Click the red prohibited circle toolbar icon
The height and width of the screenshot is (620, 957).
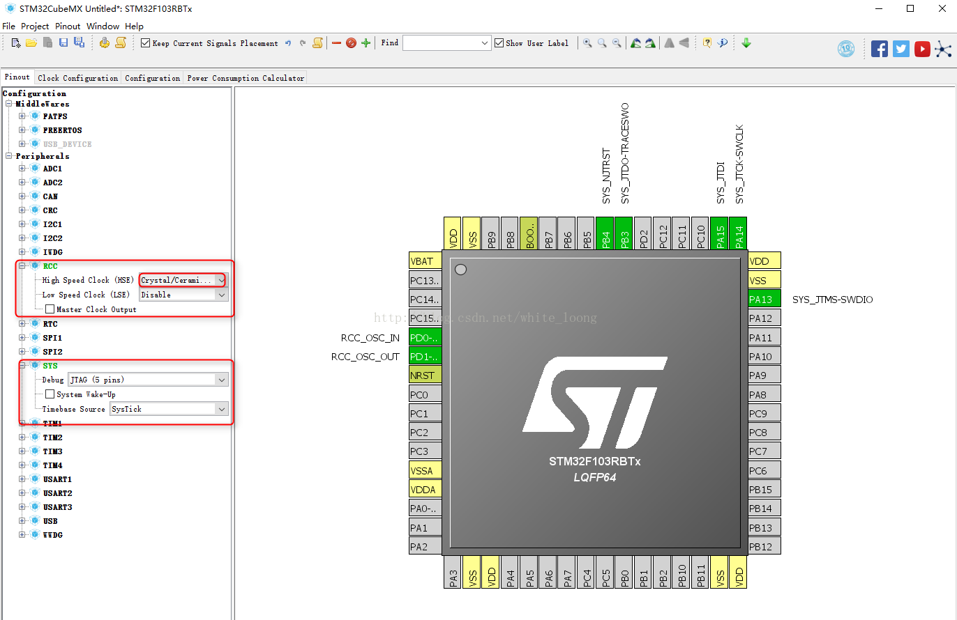(x=351, y=43)
